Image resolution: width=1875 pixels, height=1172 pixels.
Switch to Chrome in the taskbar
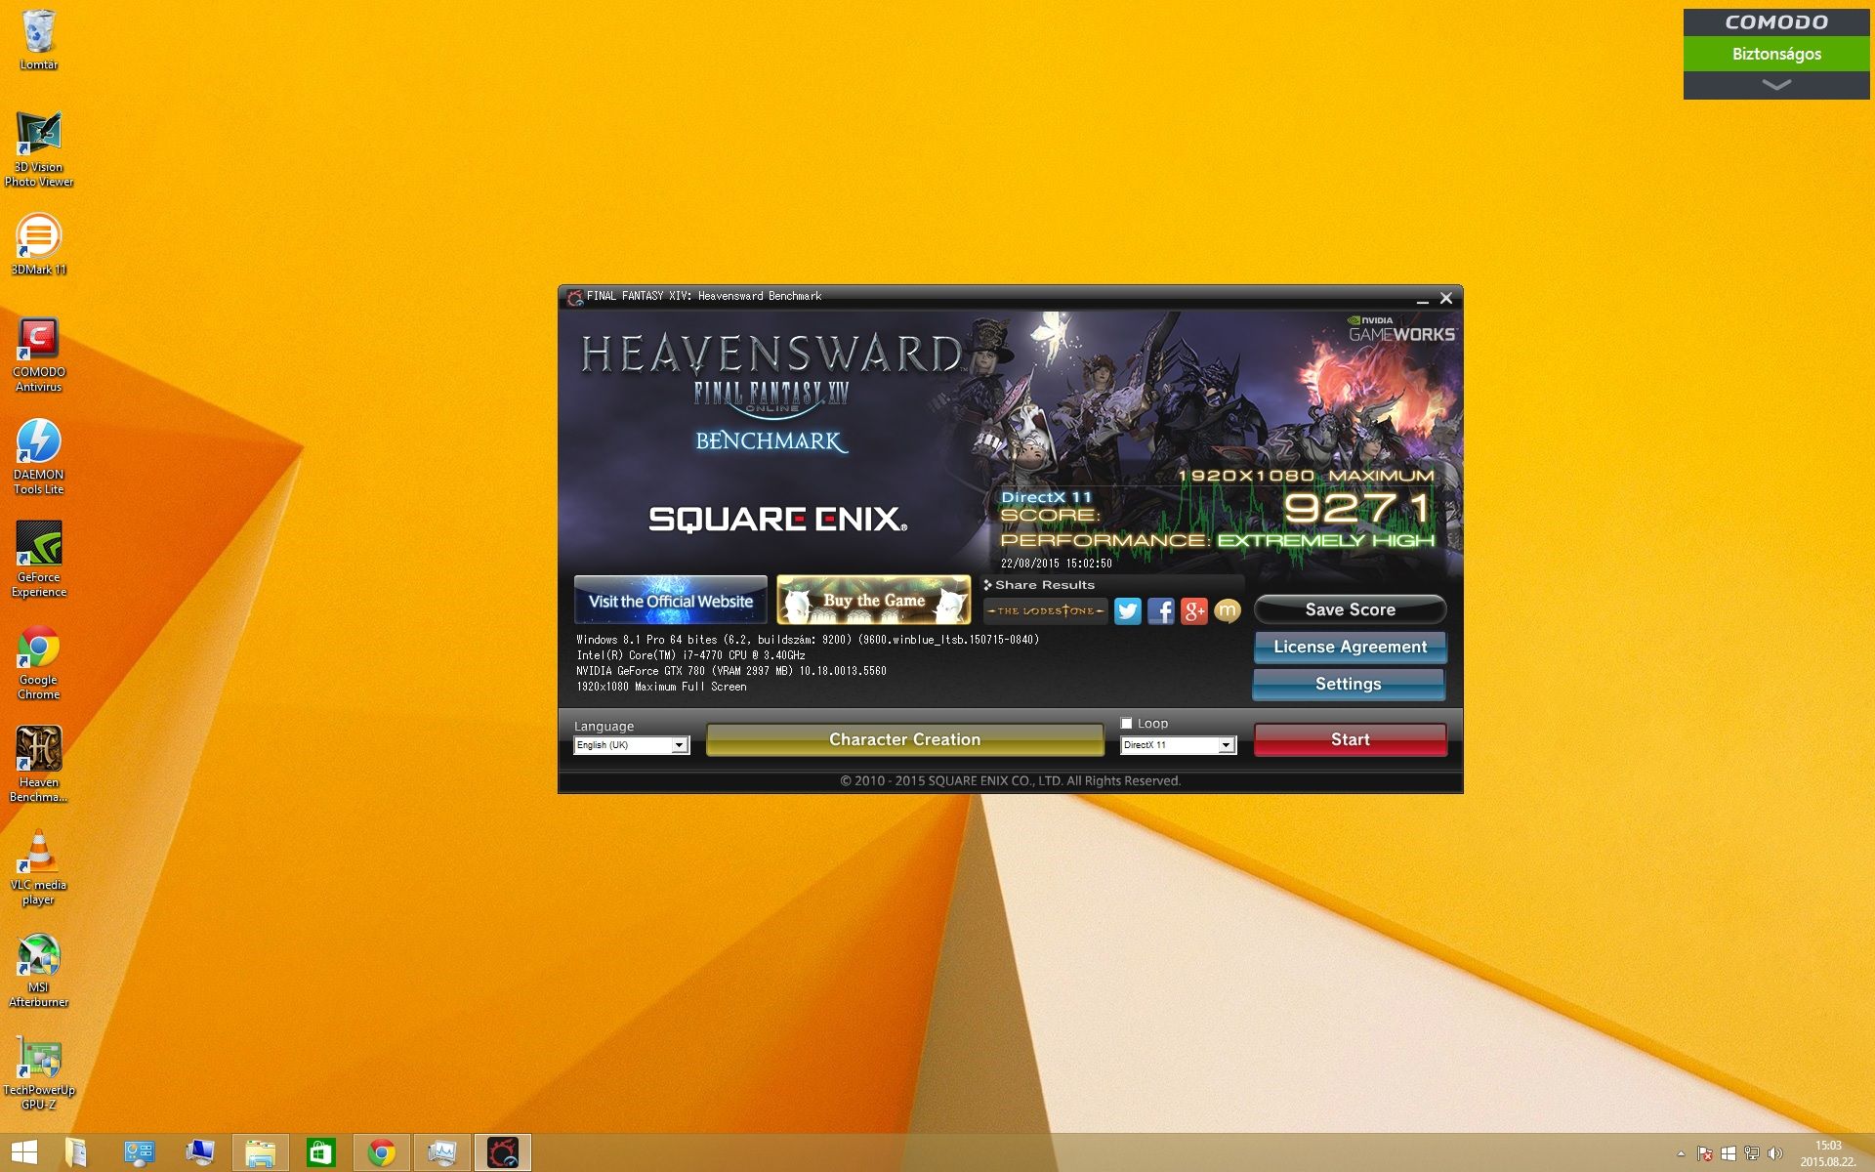[x=381, y=1153]
